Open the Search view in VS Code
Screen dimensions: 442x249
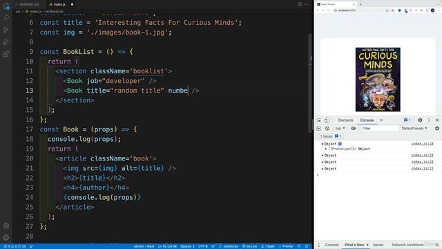coord(6,18)
